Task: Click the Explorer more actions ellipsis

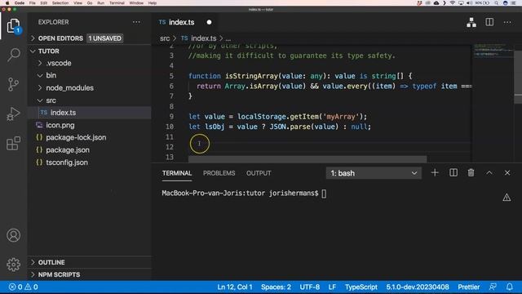Action: pyautogui.click(x=136, y=22)
